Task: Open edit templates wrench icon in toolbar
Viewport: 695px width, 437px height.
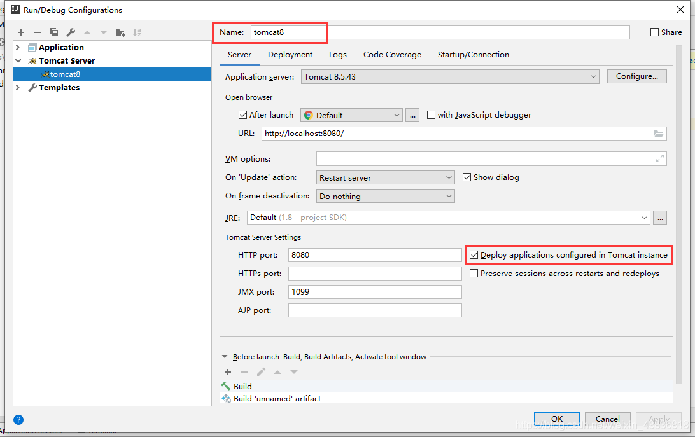Action: [x=71, y=32]
